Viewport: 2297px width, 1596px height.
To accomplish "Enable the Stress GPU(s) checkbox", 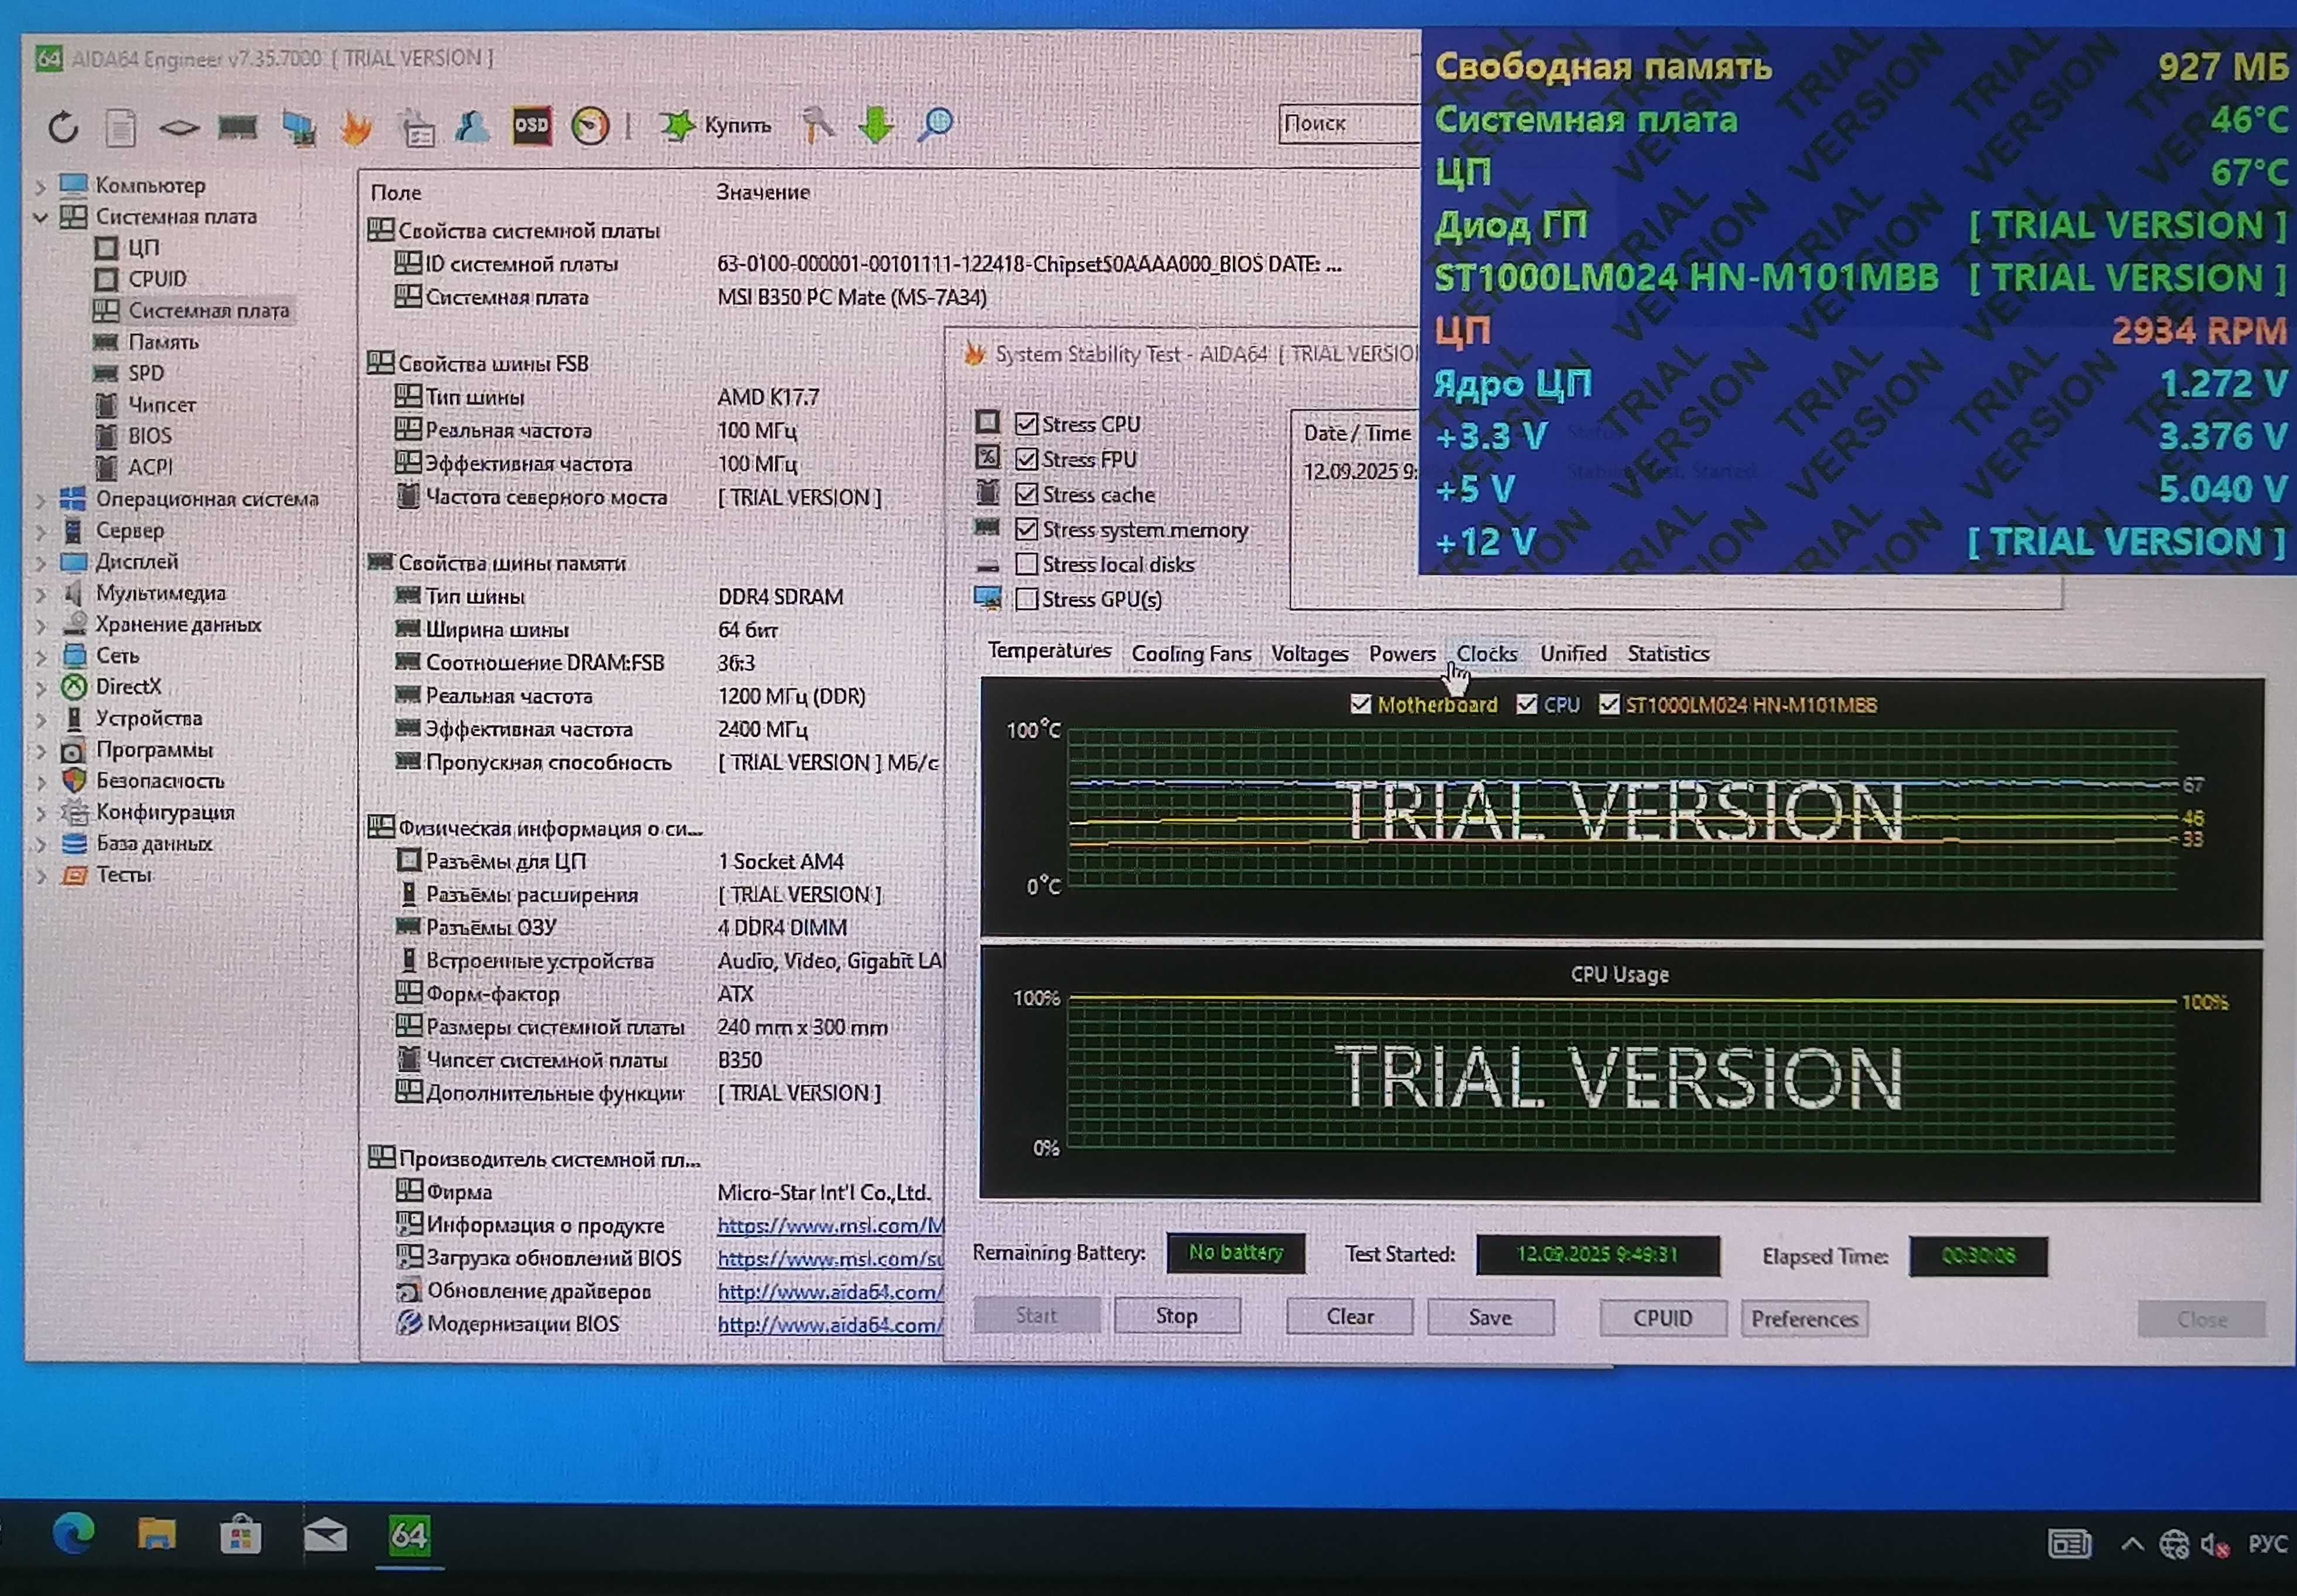I will click(1025, 599).
